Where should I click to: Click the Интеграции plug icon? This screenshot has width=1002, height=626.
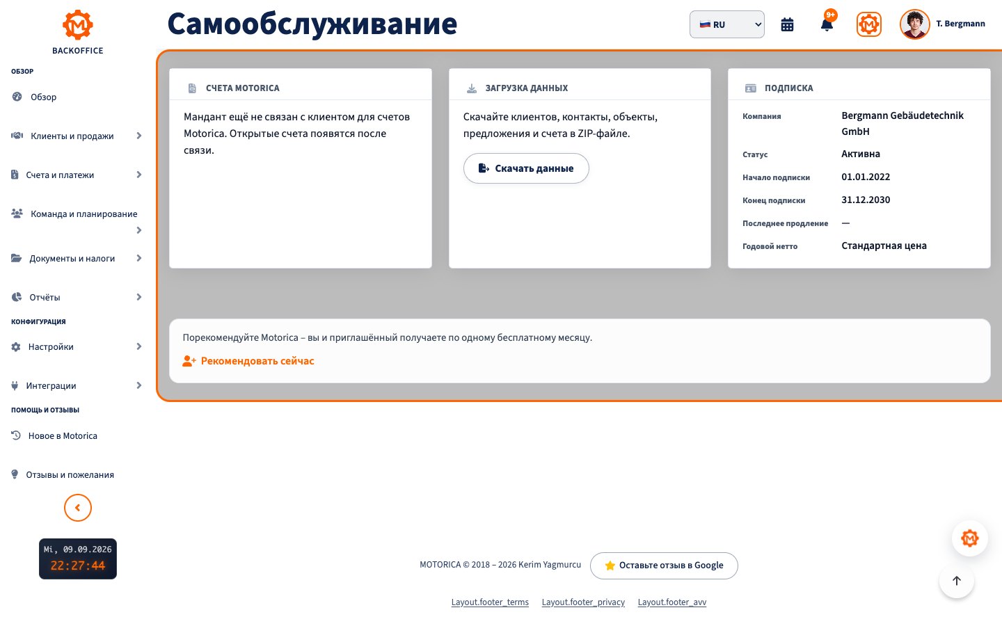point(15,385)
